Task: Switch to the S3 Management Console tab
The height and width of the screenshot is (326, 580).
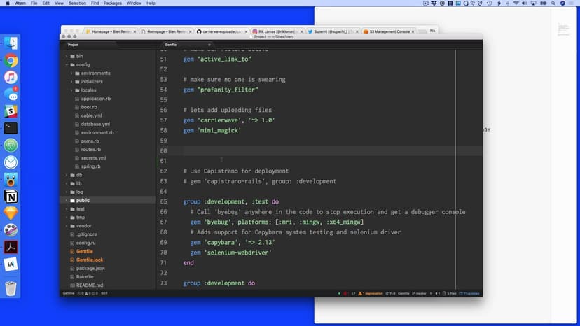Action: click(x=387, y=31)
